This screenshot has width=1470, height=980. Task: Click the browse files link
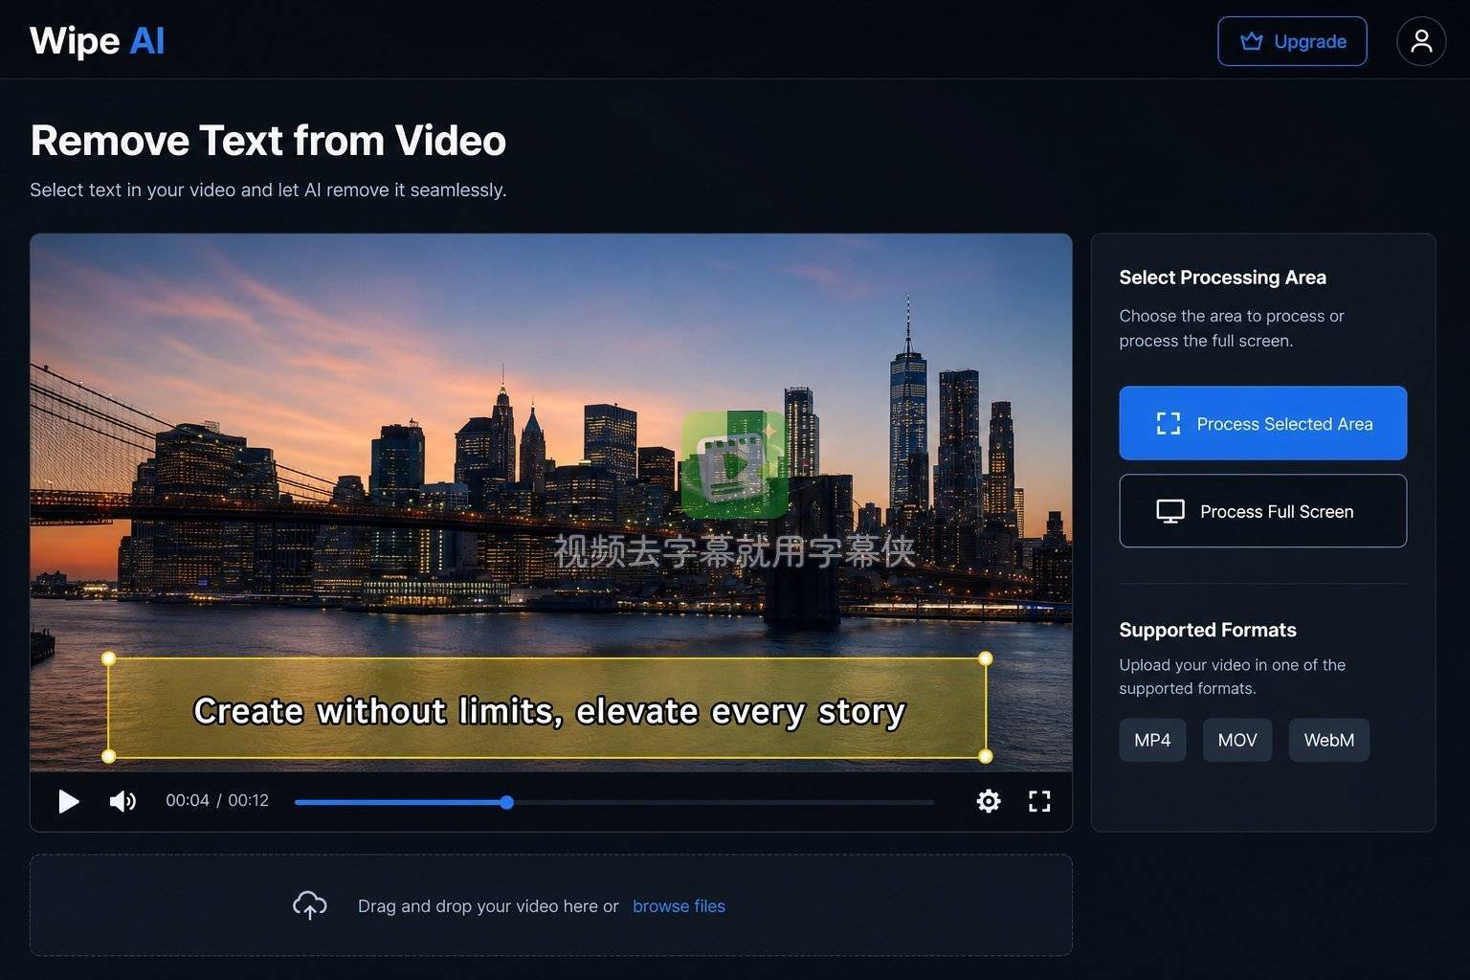(679, 906)
